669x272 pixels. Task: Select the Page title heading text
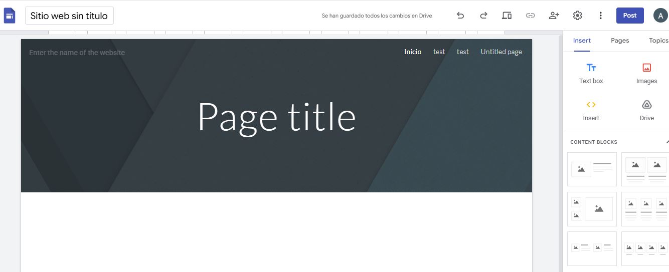(x=276, y=117)
